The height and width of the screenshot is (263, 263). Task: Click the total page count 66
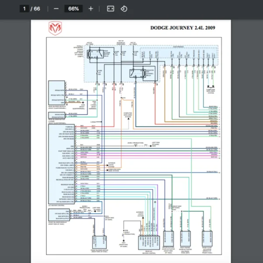[x=36, y=9]
